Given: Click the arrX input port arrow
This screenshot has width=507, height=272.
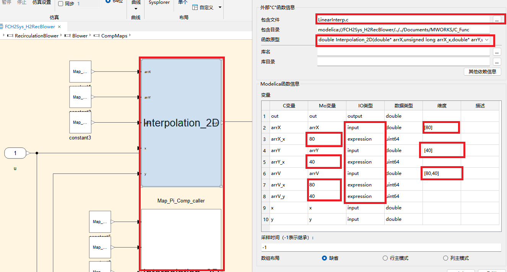Looking at the screenshot, I should tap(139, 71).
